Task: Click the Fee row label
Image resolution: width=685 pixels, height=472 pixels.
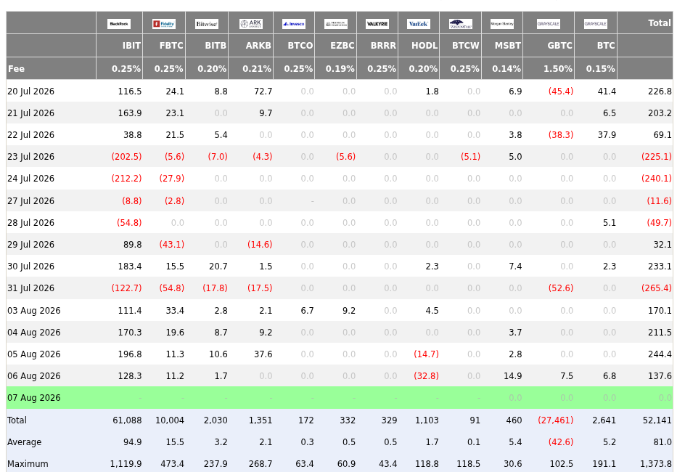Action: coord(16,68)
